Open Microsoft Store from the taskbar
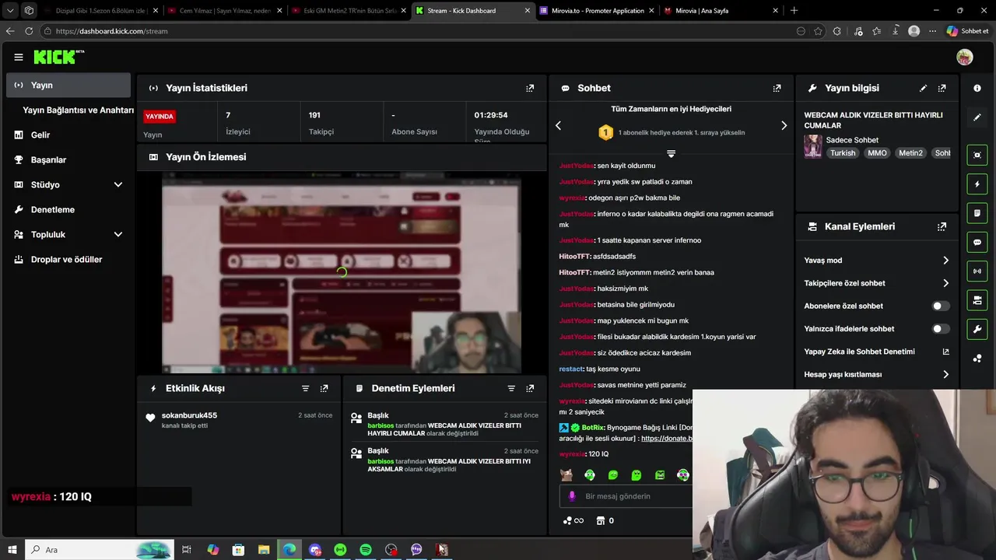 pos(238,550)
